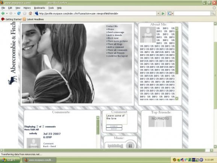The image size is (217, 163).
Task: Click the search magnifier icon
Action: (x=213, y=13)
